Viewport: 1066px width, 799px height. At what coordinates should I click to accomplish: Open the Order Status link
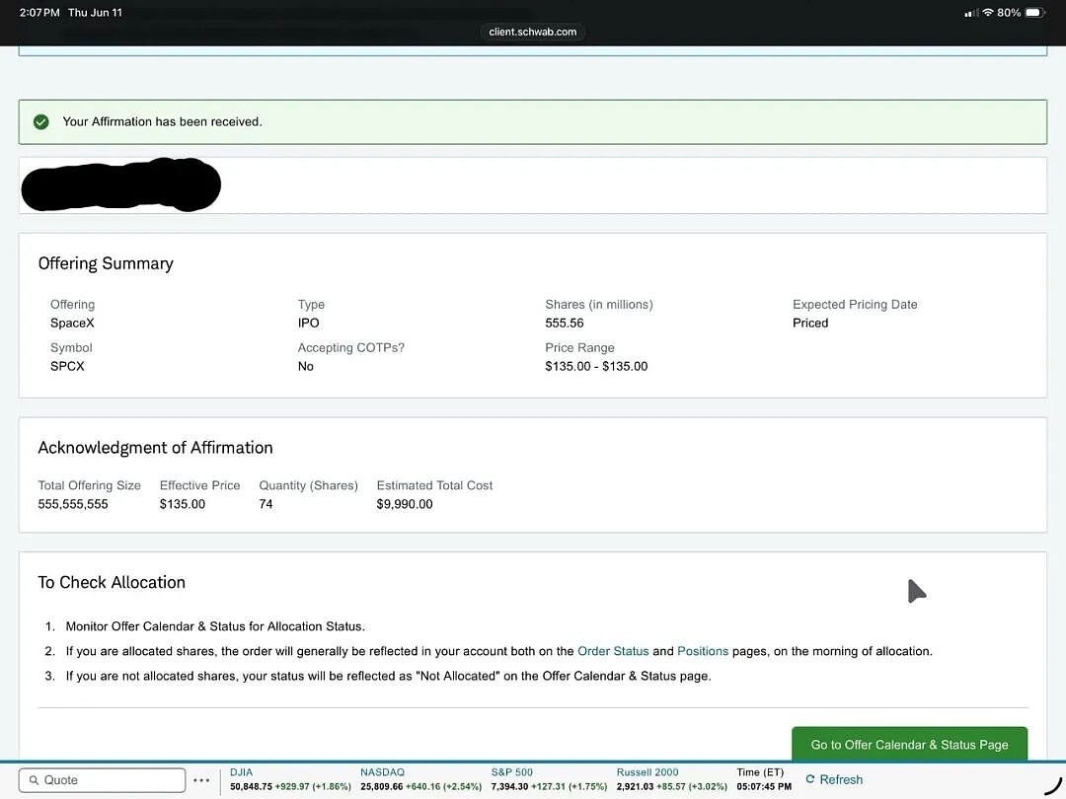tap(613, 651)
